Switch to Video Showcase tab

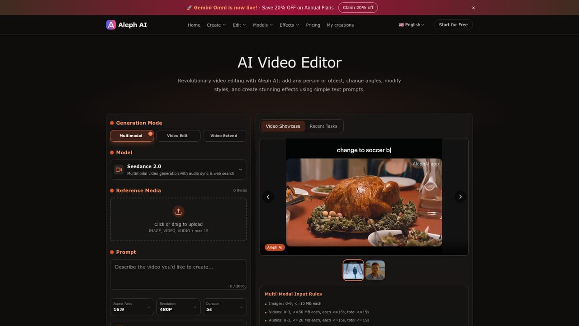(283, 126)
